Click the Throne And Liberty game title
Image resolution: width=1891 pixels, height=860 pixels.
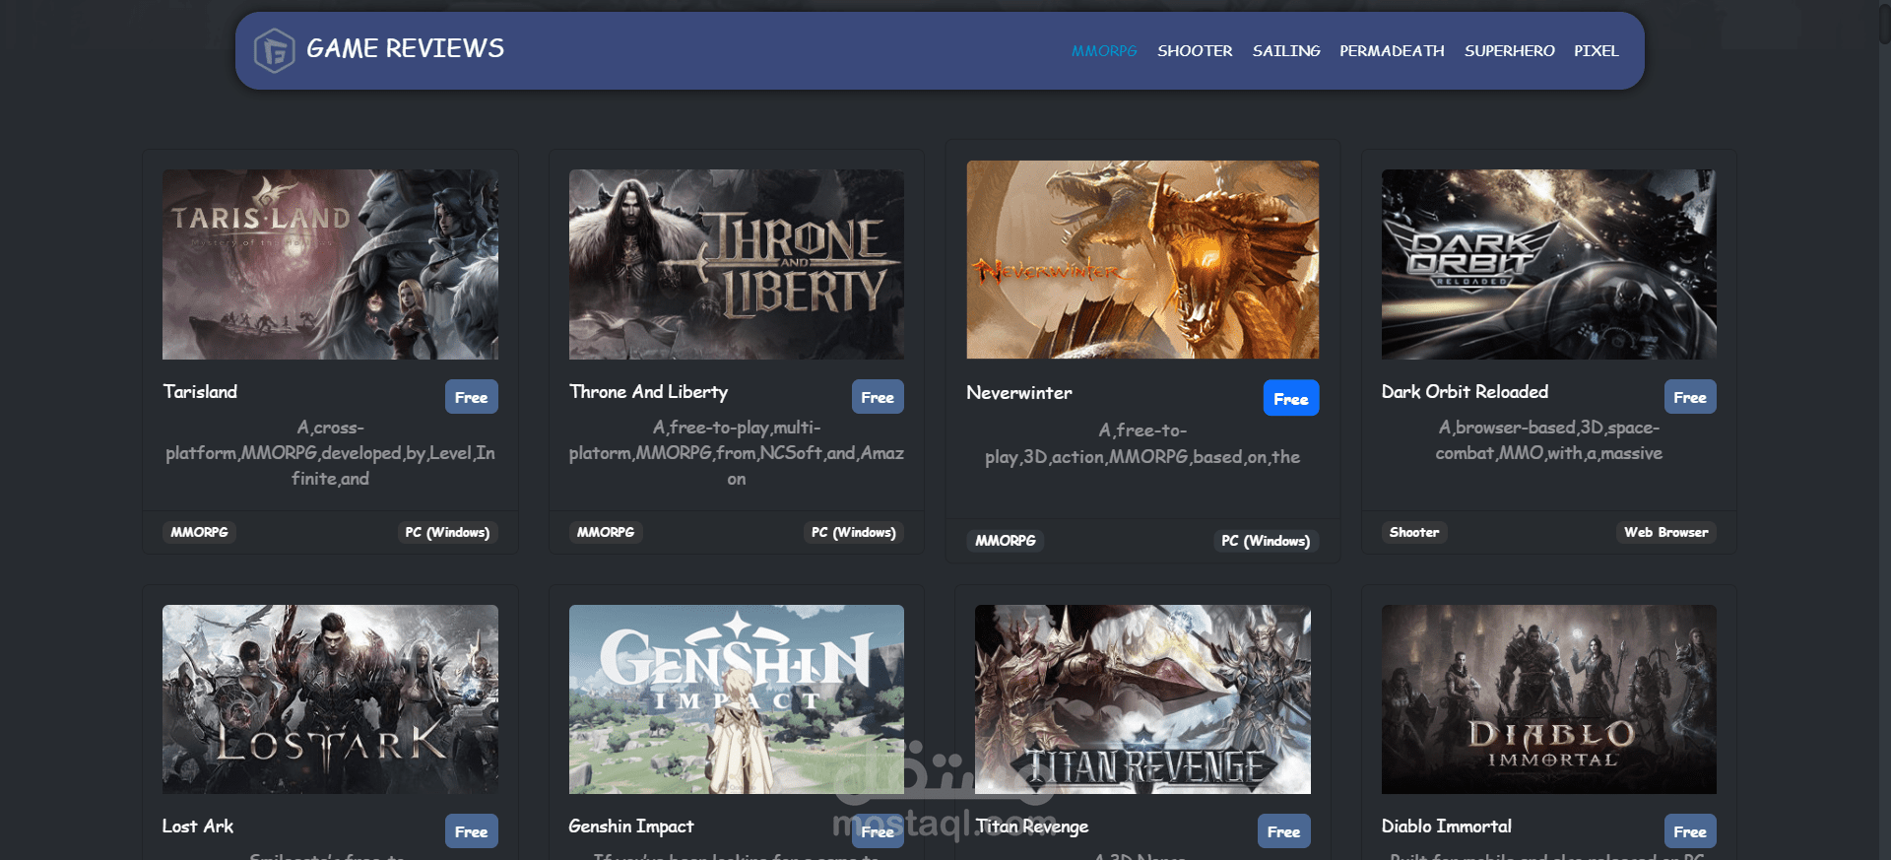(648, 392)
